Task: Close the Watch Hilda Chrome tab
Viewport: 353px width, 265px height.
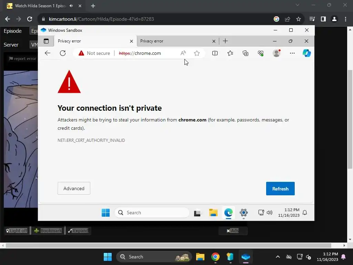Action: [80, 6]
